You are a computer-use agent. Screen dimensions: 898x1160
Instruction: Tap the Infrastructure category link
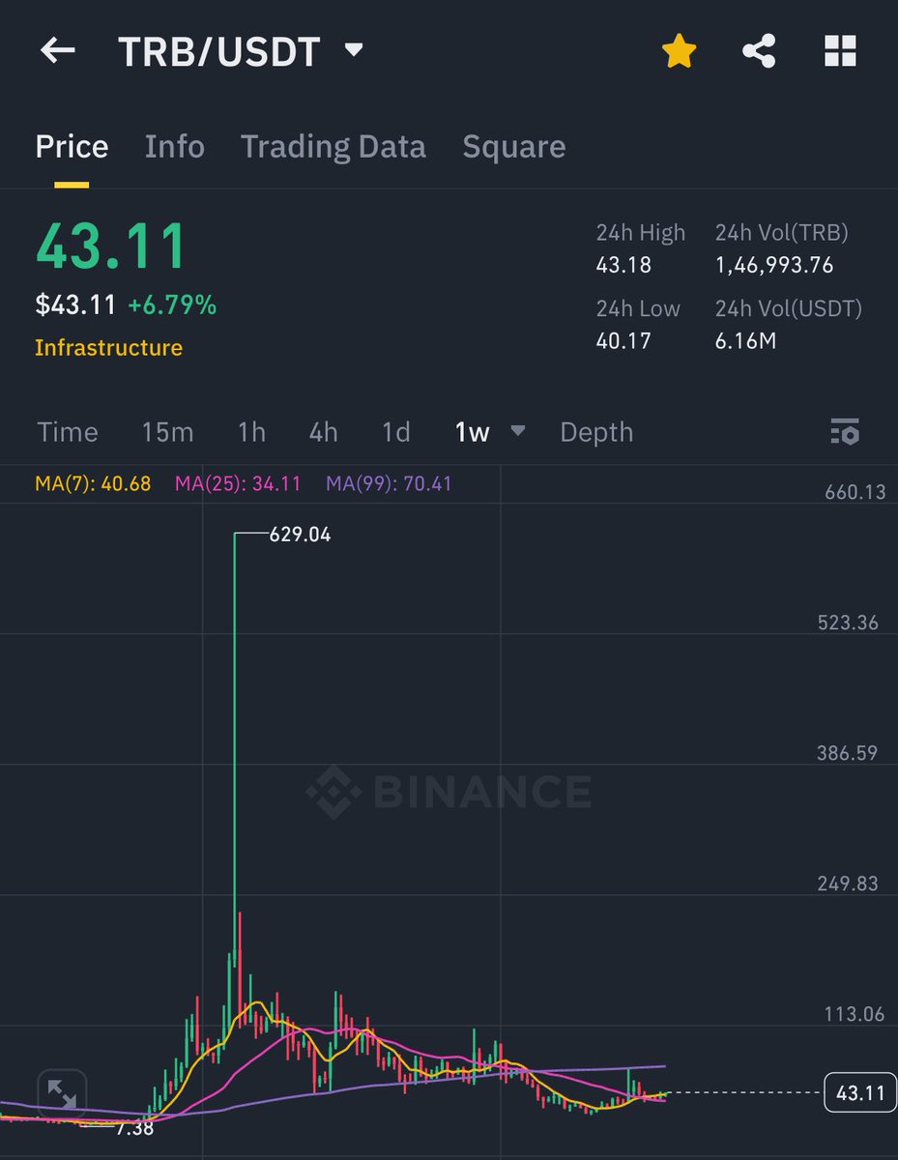108,347
